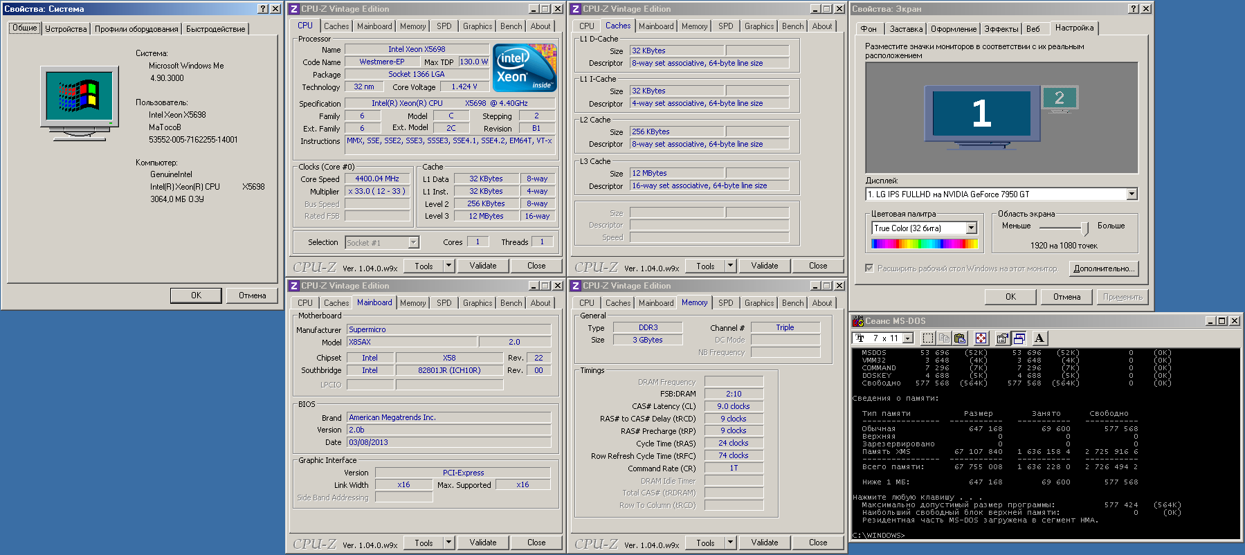
Task: Expand Tools dropdown arrow in CPU-Z Memory window
Action: click(730, 543)
